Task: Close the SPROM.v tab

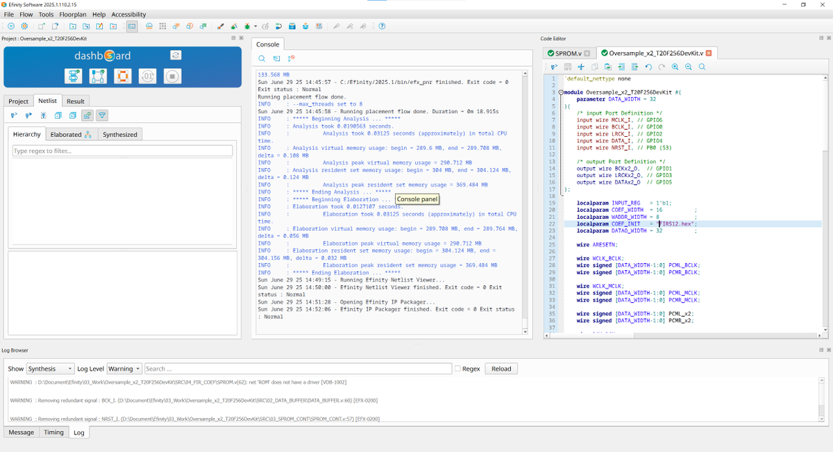Action: pyautogui.click(x=587, y=53)
